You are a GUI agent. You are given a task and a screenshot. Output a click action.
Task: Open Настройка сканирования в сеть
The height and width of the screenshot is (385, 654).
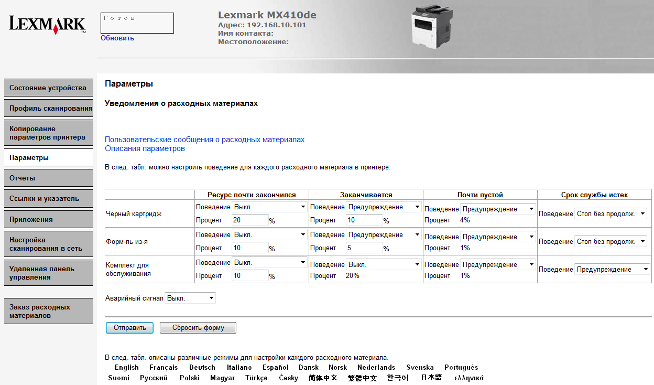[x=49, y=244]
